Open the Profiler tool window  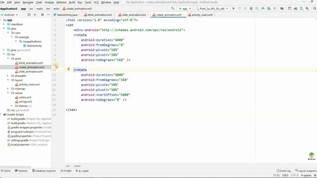click(x=66, y=171)
